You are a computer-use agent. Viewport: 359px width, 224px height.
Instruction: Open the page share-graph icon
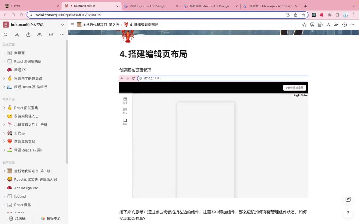click(x=328, y=25)
